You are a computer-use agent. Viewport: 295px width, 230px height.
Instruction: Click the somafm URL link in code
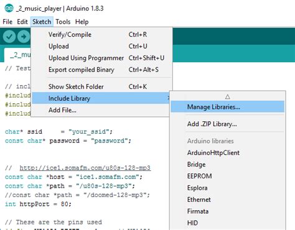pyautogui.click(x=85, y=168)
